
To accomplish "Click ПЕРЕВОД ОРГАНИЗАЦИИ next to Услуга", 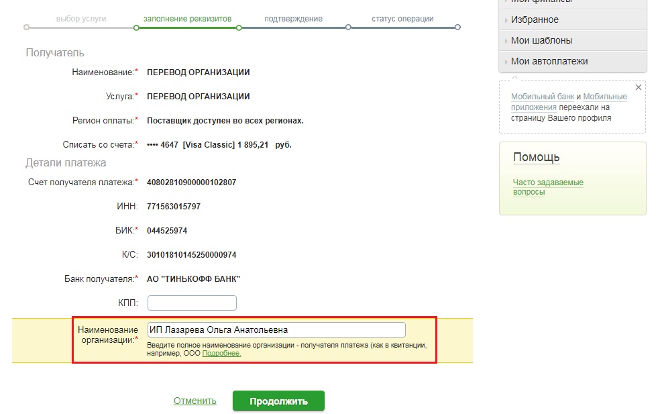I will coord(199,97).
